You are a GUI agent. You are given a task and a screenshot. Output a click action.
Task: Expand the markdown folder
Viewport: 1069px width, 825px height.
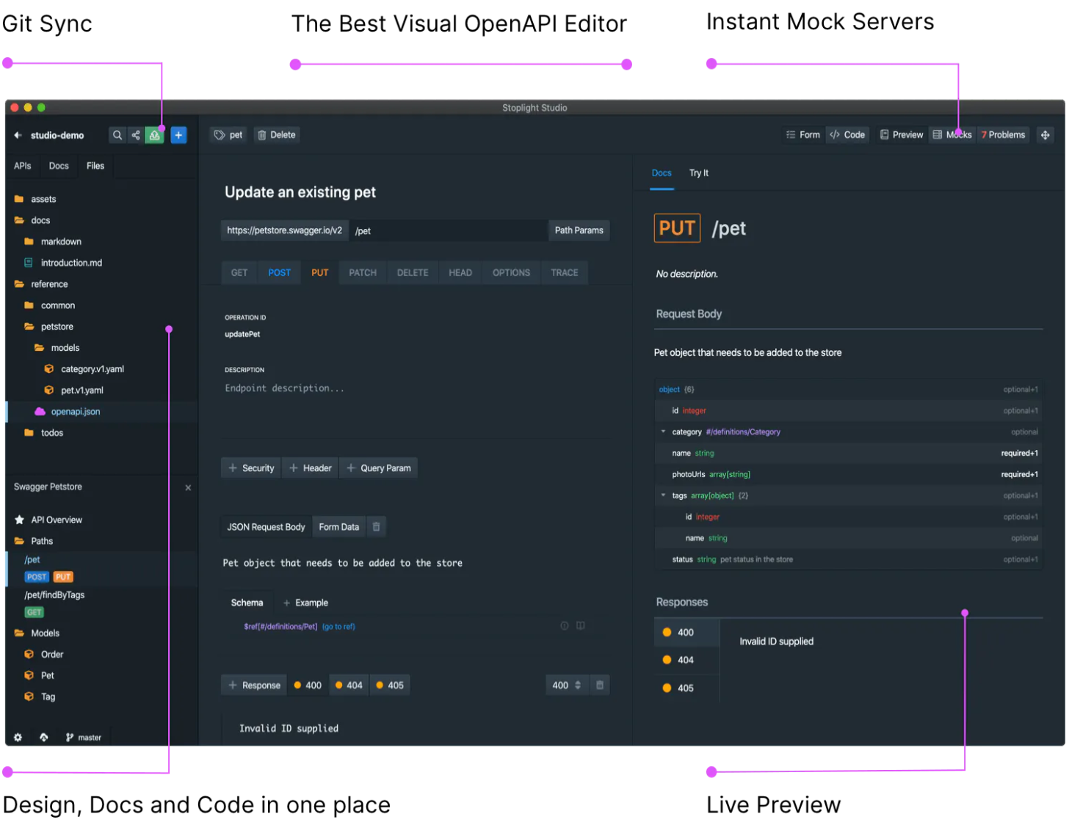[101, 241]
